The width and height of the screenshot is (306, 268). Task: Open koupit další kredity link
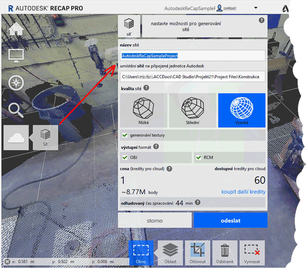(x=243, y=192)
